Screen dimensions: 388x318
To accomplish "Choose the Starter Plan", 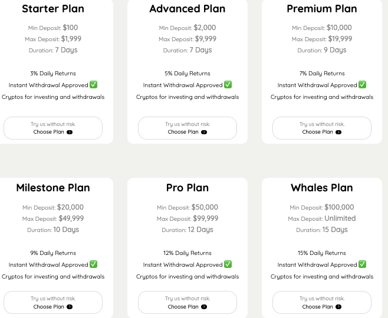I will point(53,128).
